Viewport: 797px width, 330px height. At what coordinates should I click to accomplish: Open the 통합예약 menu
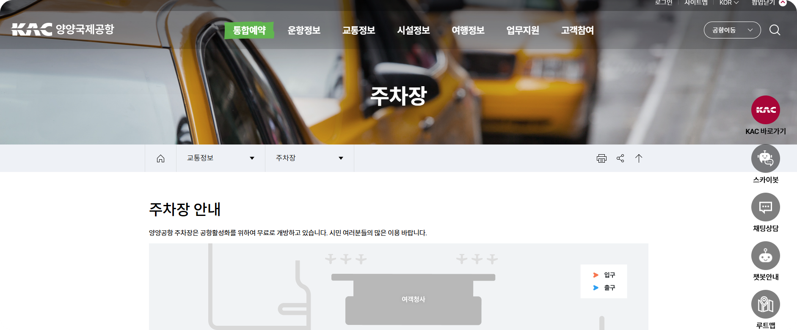[249, 30]
